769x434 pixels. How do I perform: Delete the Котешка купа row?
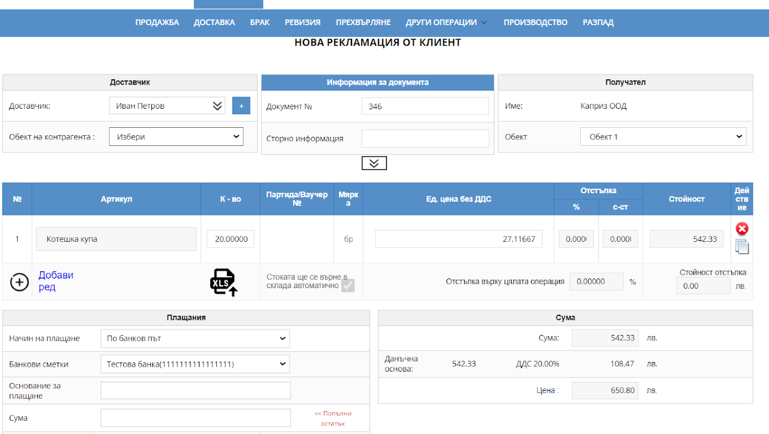pos(742,229)
